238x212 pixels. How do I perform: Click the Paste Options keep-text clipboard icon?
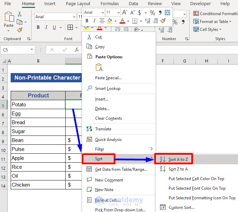(x=99, y=67)
